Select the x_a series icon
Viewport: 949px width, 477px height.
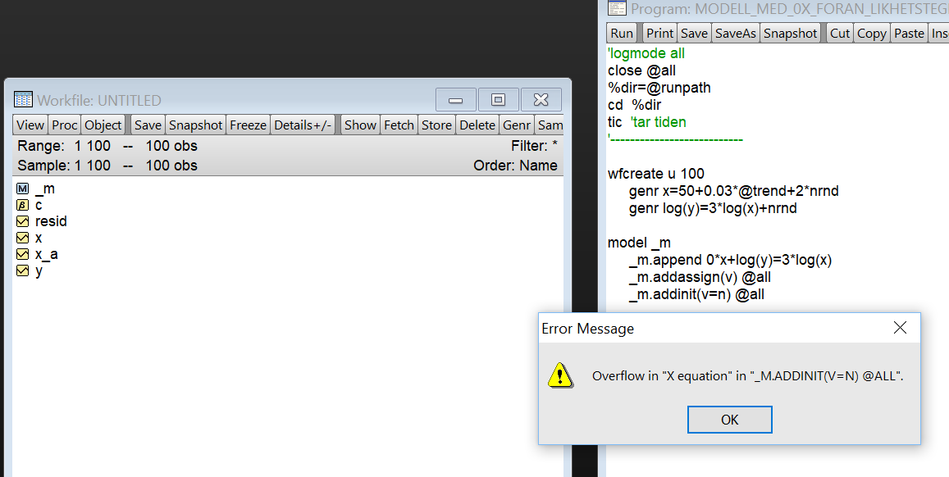(x=22, y=254)
